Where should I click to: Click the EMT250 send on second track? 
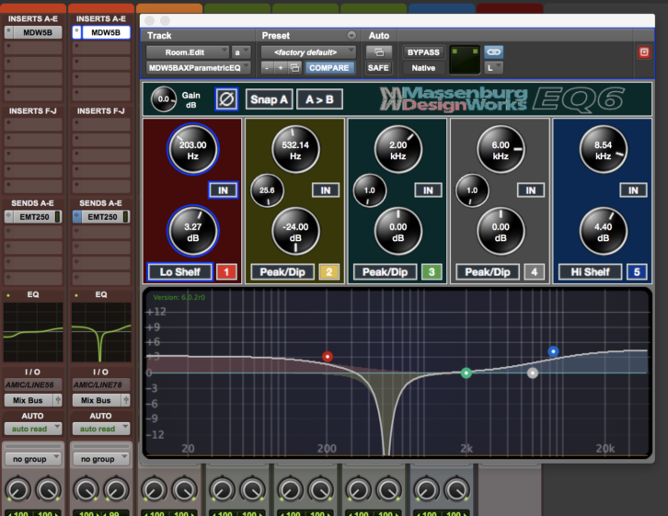point(101,217)
